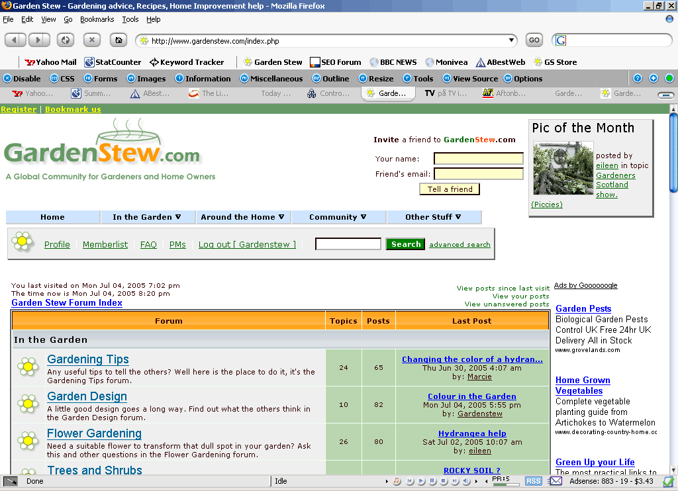The image size is (678, 491).
Task: Expand the In the Garden menu
Action: click(147, 217)
